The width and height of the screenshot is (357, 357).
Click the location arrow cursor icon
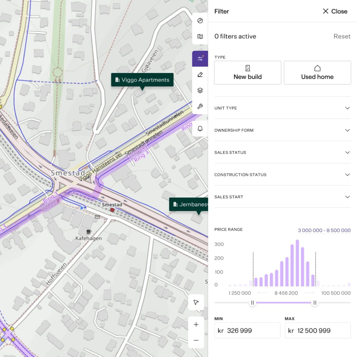tap(196, 302)
